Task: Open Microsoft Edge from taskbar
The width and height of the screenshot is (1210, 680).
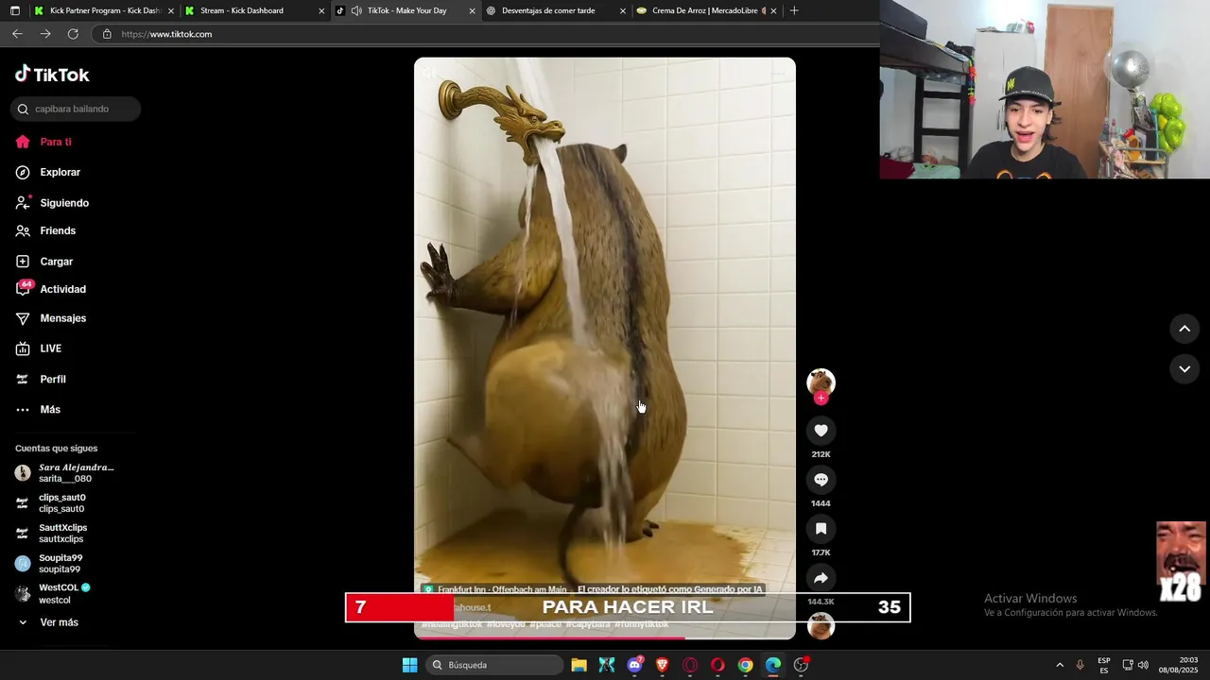Action: tap(773, 665)
